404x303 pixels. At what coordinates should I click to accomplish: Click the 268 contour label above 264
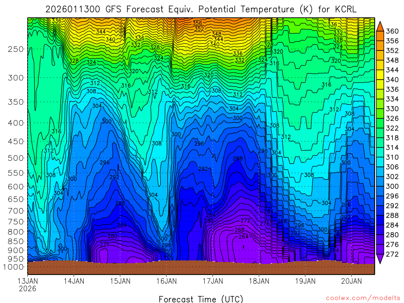[239, 230]
